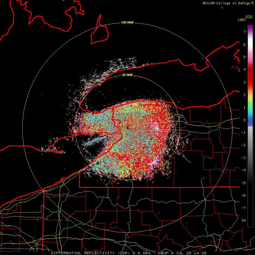Click the "DZD" legend title
The width and height of the screenshot is (255, 255).
click(x=249, y=17)
